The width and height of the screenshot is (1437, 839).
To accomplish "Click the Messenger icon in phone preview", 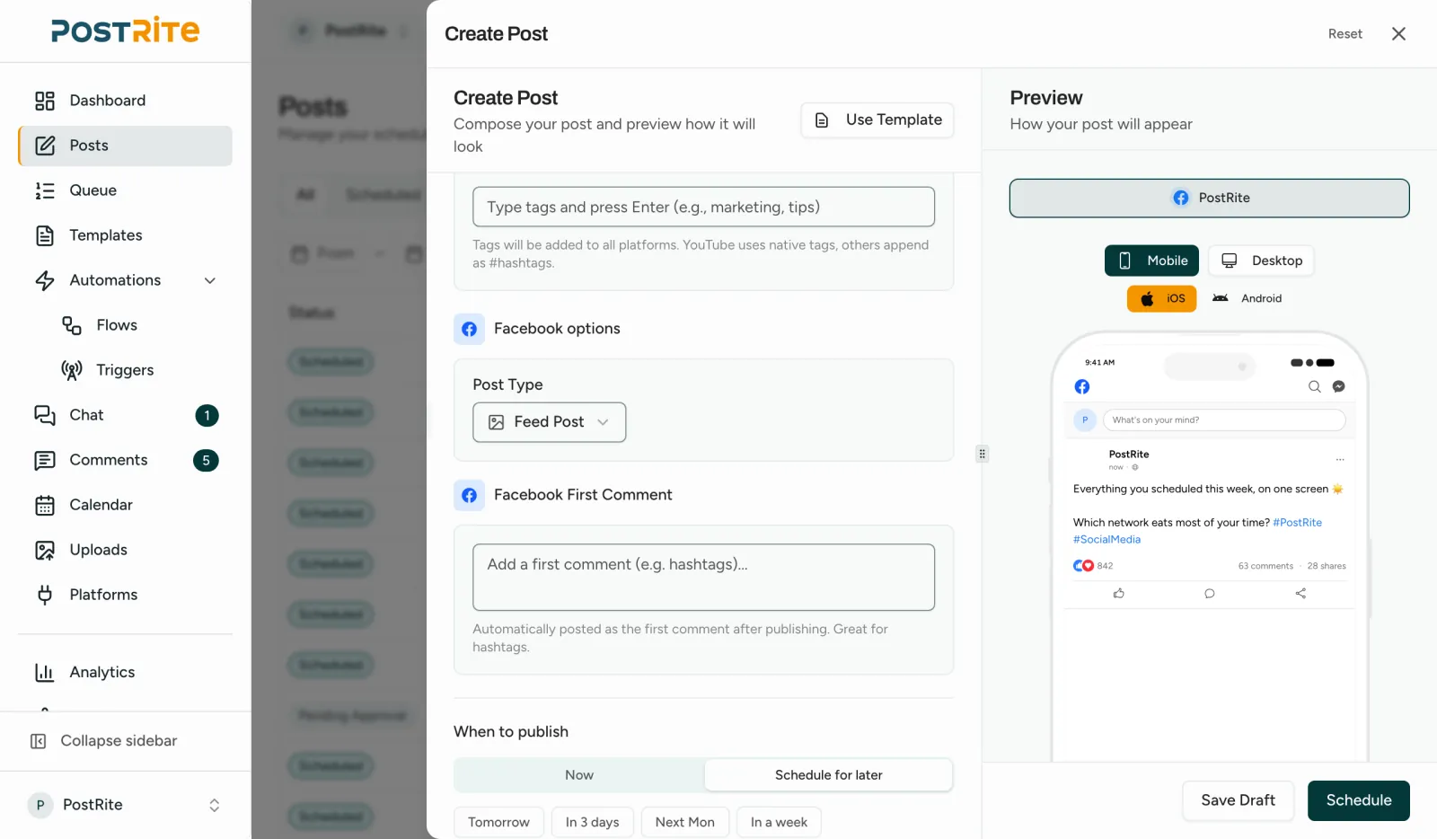I will pyautogui.click(x=1338, y=386).
